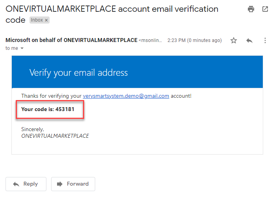Click the 'Verify your email address' heading
The image size is (275, 197).
coord(79,73)
